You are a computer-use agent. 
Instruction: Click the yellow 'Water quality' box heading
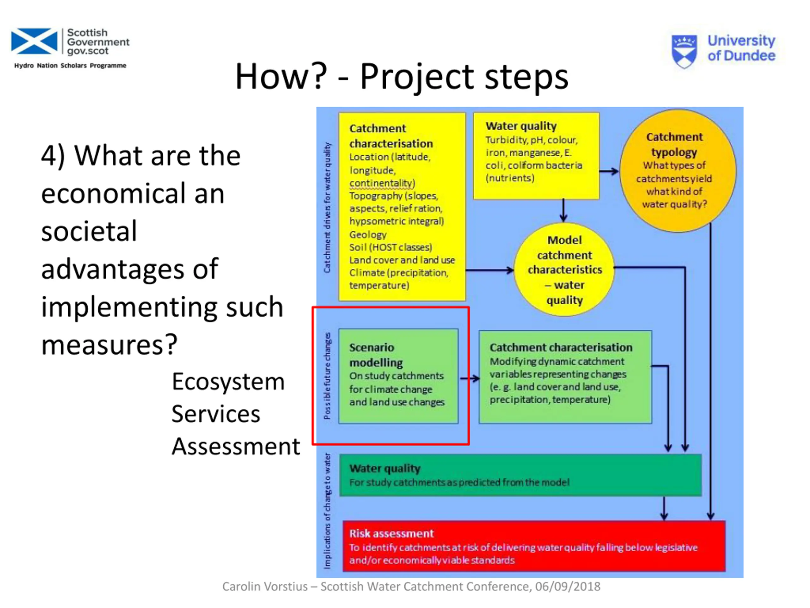(521, 126)
